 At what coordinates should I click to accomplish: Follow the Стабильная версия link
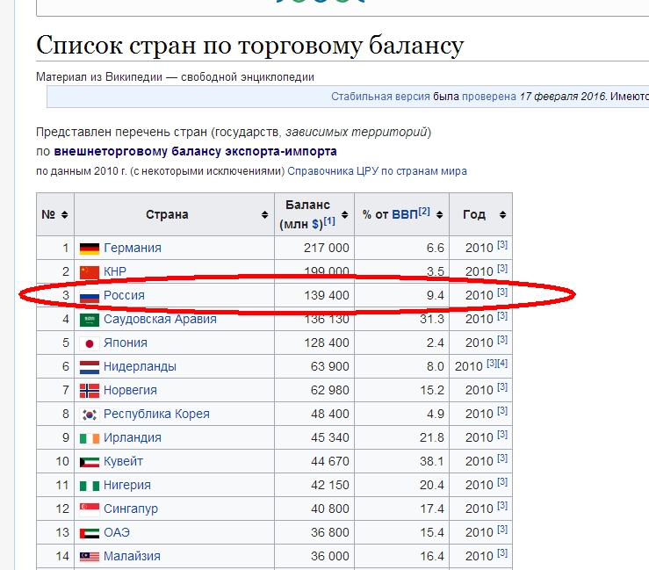(x=380, y=97)
